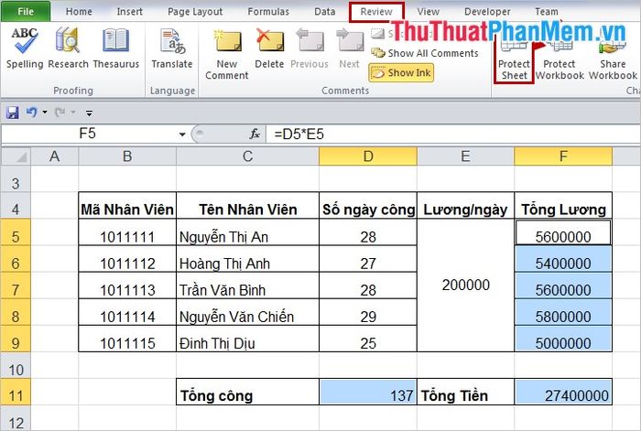Select row 4 header
The image size is (641, 431).
pos(16,206)
